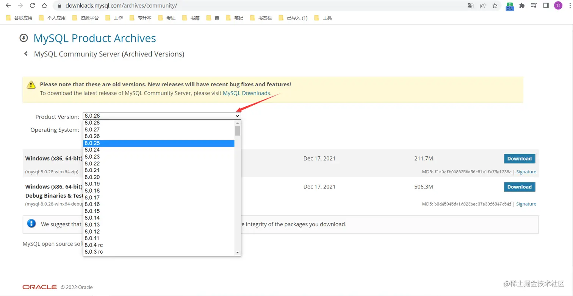Open the 书籍 bookmark folder

191,18
